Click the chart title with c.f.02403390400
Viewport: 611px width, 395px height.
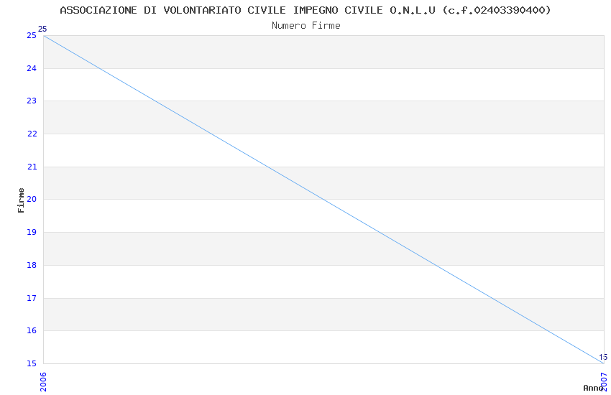305,10
